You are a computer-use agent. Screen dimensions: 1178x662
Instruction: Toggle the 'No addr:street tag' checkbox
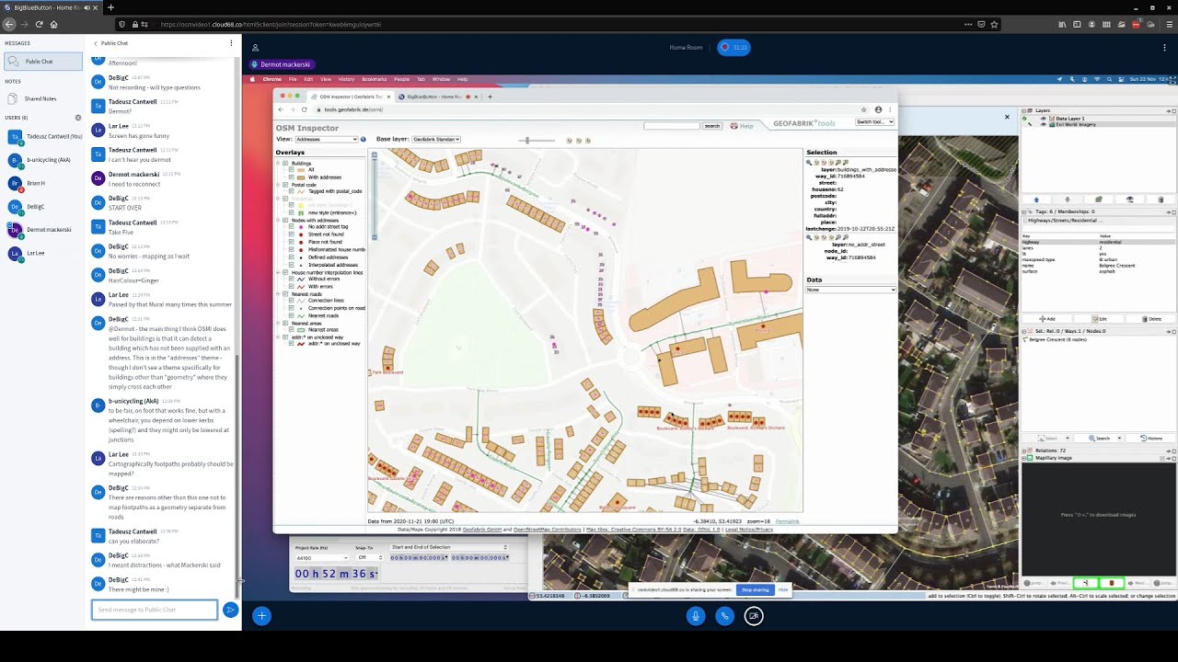[x=293, y=227]
